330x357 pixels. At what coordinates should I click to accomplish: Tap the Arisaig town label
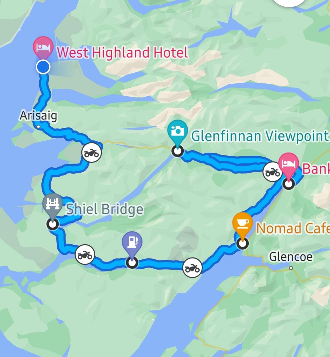click(x=38, y=115)
